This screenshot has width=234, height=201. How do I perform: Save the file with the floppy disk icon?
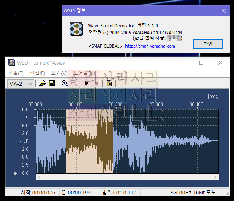[52, 83]
